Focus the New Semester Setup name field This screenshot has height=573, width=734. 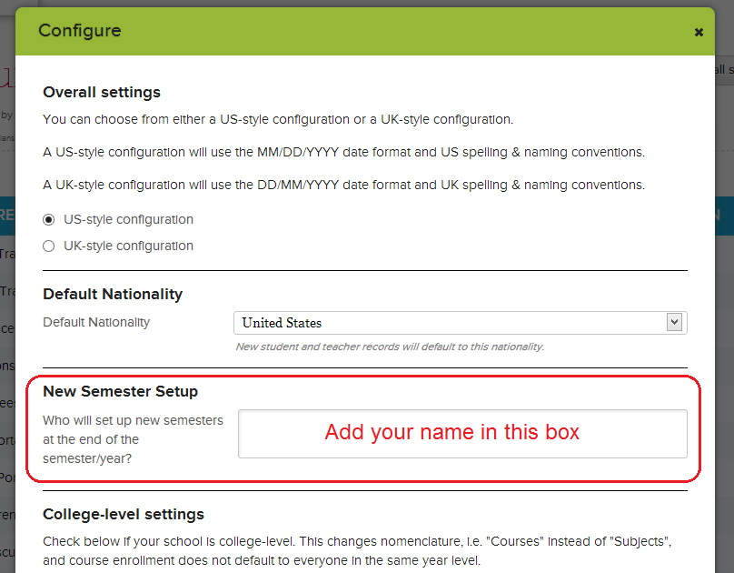[x=462, y=433]
